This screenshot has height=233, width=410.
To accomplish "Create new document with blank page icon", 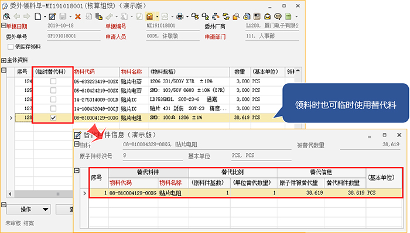I will coord(38,16).
